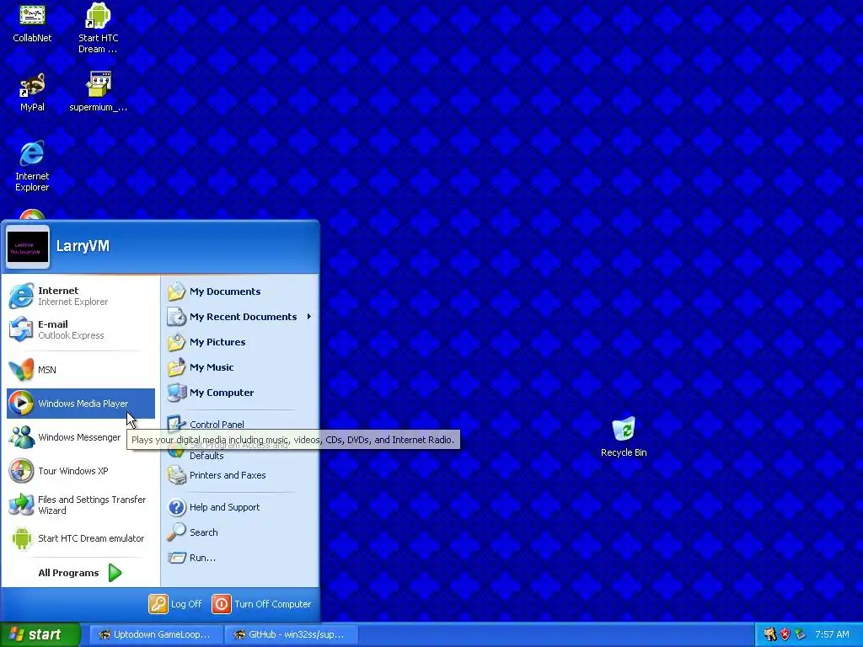This screenshot has height=647, width=863.
Task: Open Internet Explorer from the pinned Internet entry
Action: pyautogui.click(x=81, y=296)
